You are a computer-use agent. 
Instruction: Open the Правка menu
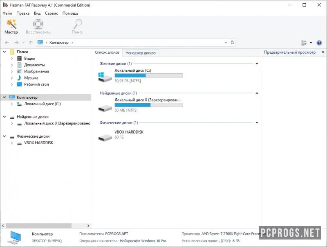point(23,13)
